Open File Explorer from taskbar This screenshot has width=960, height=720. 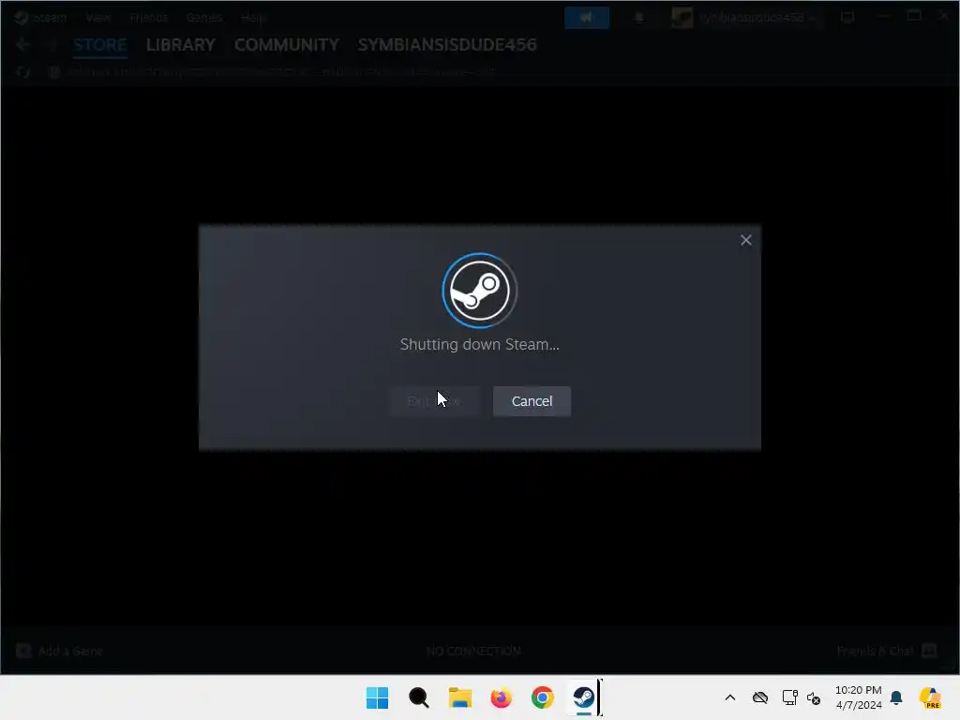[x=459, y=697]
